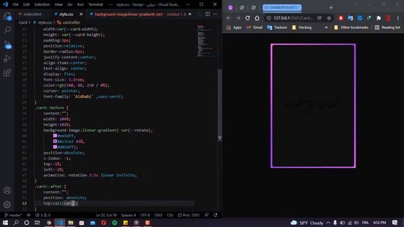Open errors and warnings in status bar
Screen dimensions: 404x227
tap(43, 215)
